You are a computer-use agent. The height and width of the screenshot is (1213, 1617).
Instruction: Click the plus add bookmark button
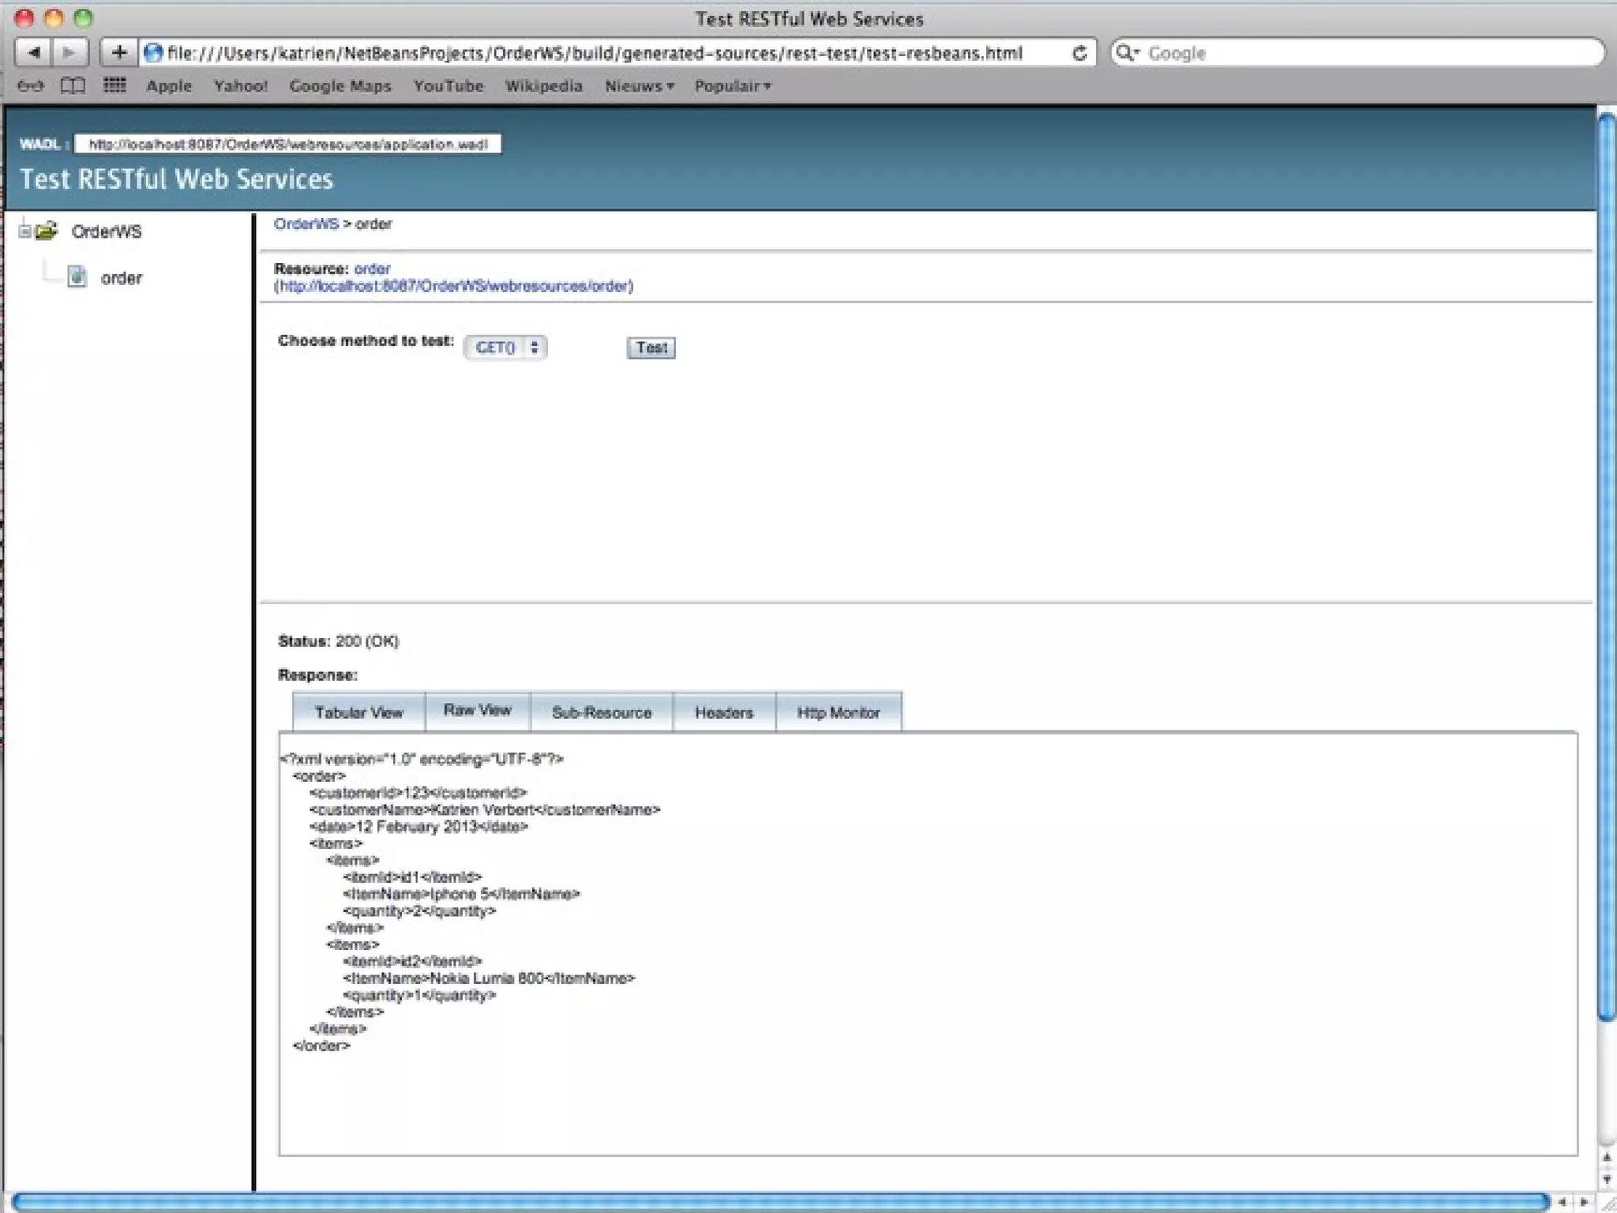click(x=119, y=53)
